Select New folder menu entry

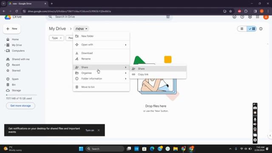coord(101,36)
